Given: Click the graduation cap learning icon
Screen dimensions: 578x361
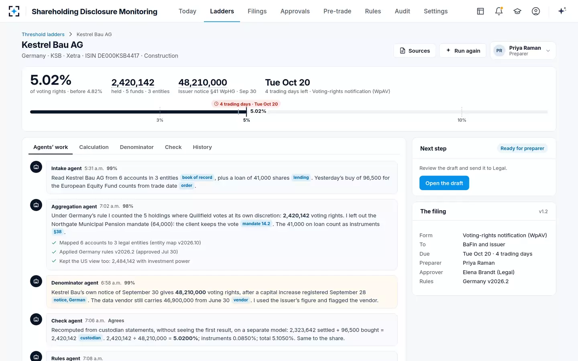Looking at the screenshot, I should coord(517,11).
